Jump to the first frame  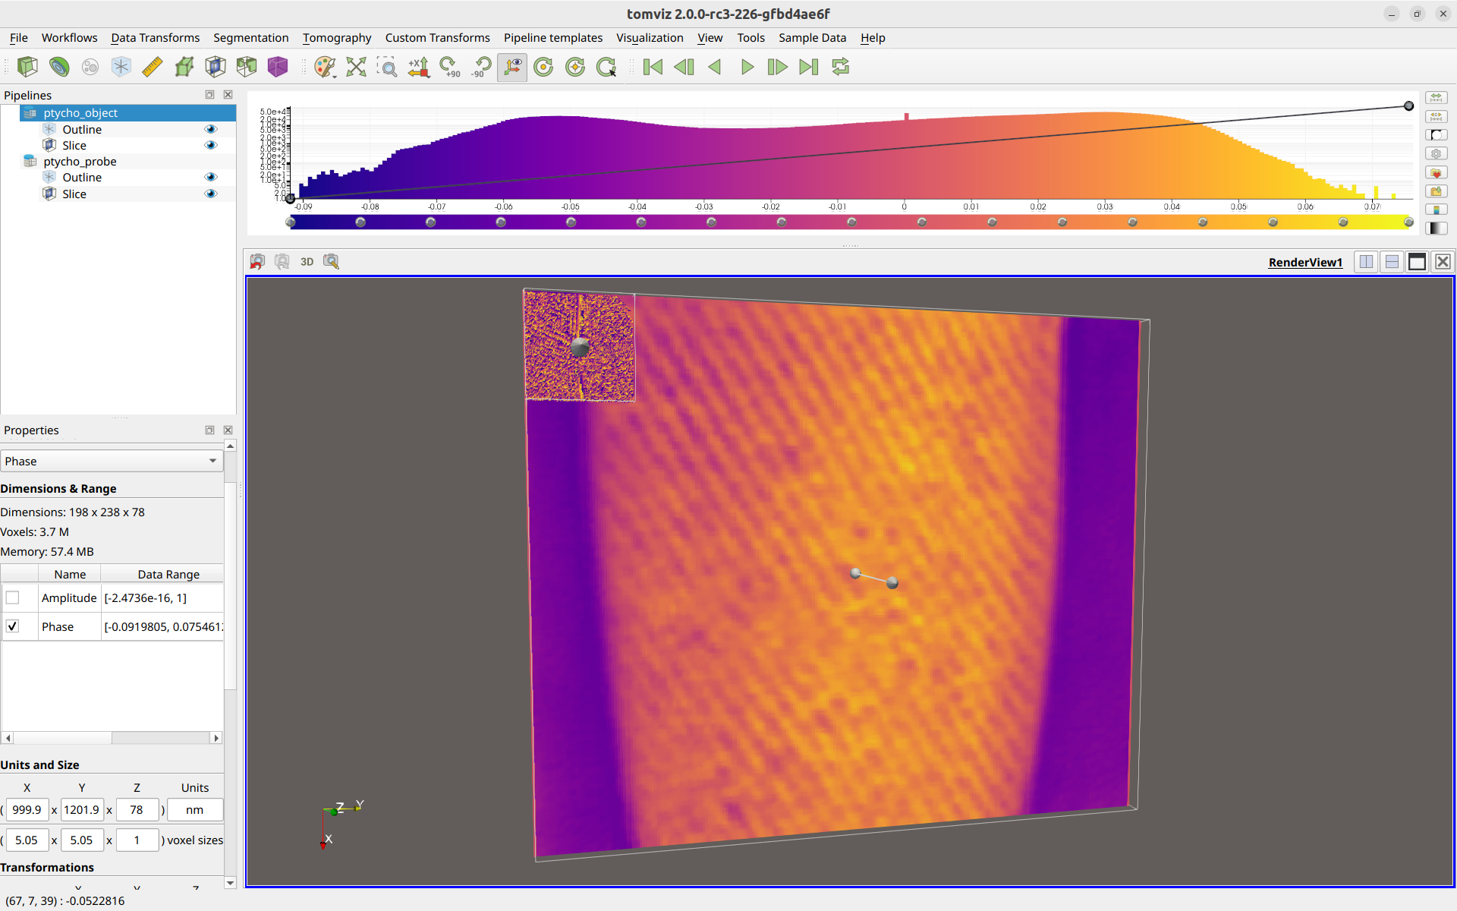[653, 67]
